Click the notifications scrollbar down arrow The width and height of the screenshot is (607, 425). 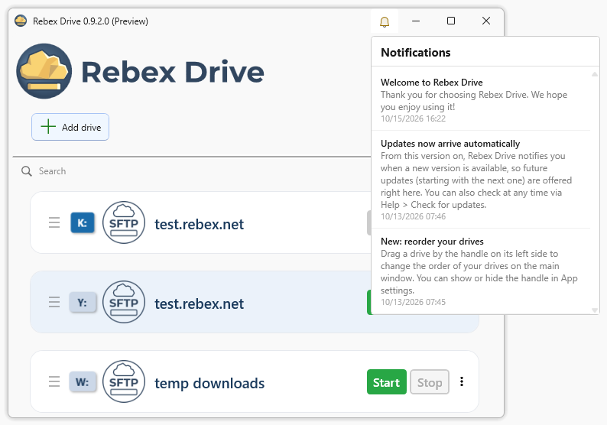click(x=595, y=310)
